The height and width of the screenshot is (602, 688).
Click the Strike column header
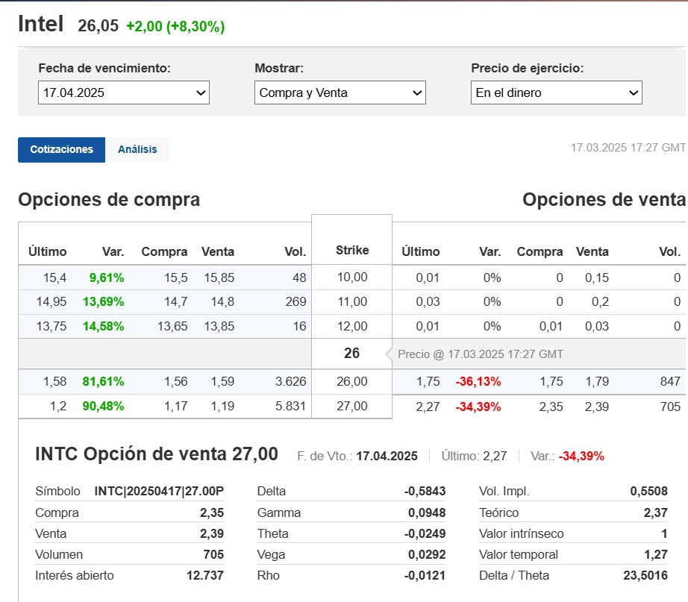(x=352, y=250)
